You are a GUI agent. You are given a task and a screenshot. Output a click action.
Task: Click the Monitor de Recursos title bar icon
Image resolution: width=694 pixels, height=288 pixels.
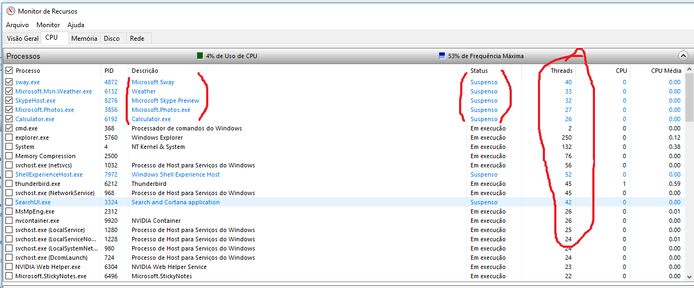pos(10,11)
